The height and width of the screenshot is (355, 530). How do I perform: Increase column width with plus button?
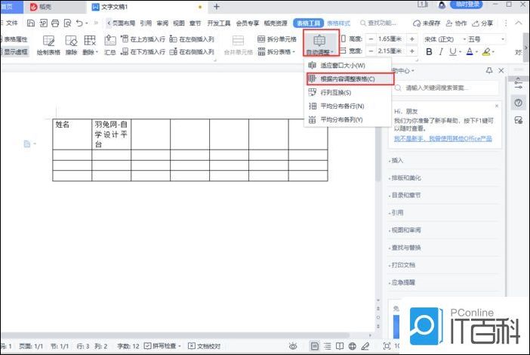click(412, 51)
